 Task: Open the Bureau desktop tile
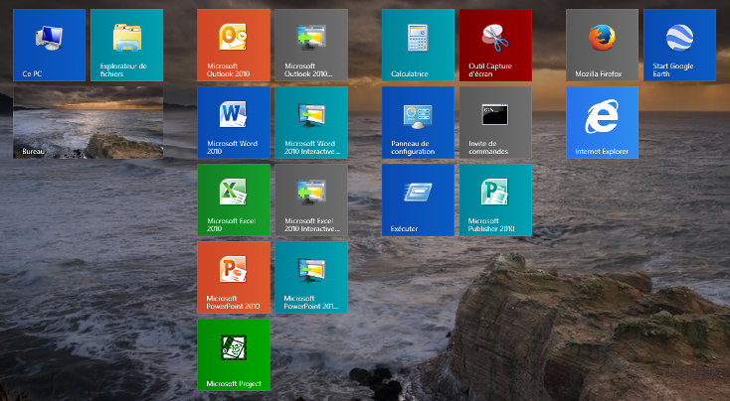[x=88, y=123]
